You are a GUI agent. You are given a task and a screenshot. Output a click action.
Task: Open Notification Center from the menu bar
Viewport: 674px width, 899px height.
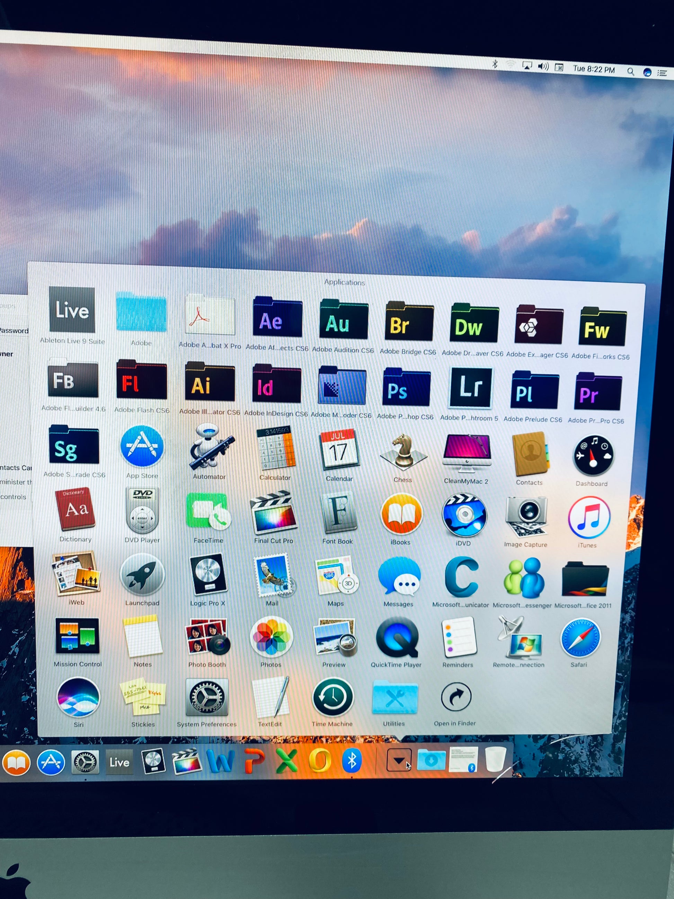point(662,73)
